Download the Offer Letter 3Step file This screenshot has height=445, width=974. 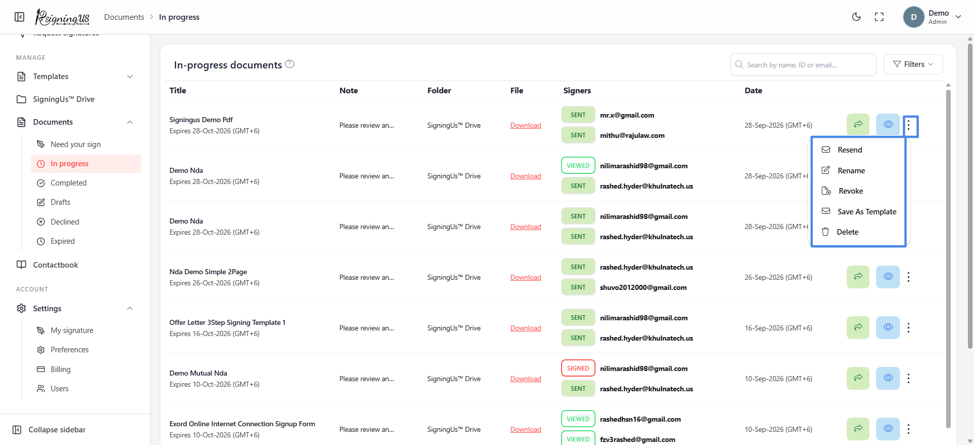click(526, 328)
